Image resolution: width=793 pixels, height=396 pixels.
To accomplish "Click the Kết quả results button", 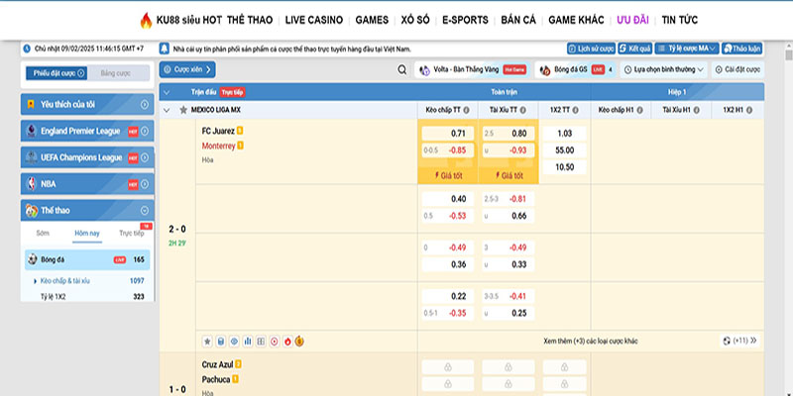I will [634, 48].
